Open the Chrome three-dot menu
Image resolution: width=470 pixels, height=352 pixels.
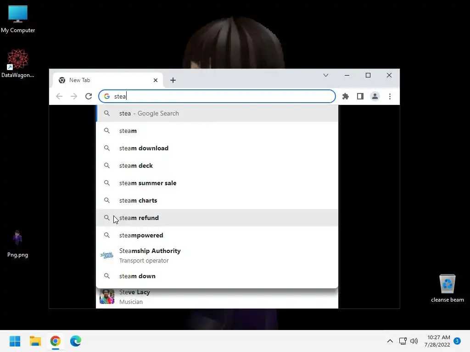coord(390,96)
